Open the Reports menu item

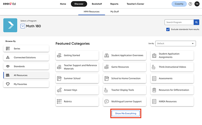point(114,4)
